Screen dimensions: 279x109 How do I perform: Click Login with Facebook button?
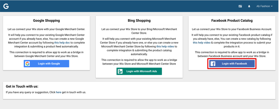(x=232, y=64)
